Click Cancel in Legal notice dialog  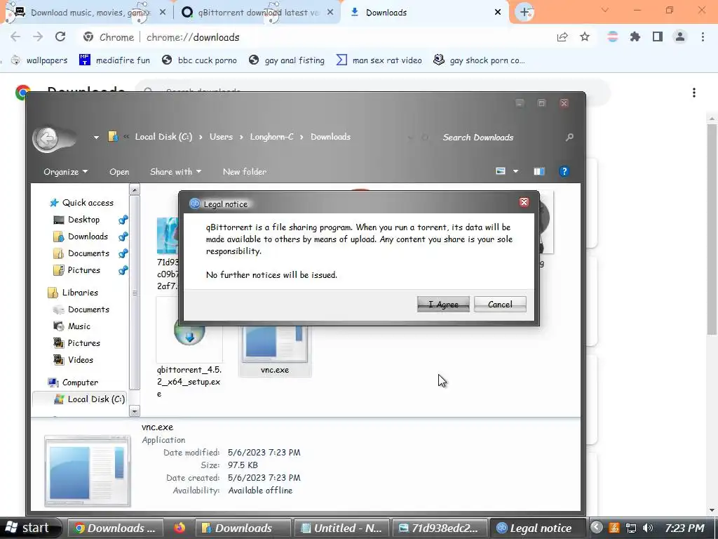click(499, 305)
